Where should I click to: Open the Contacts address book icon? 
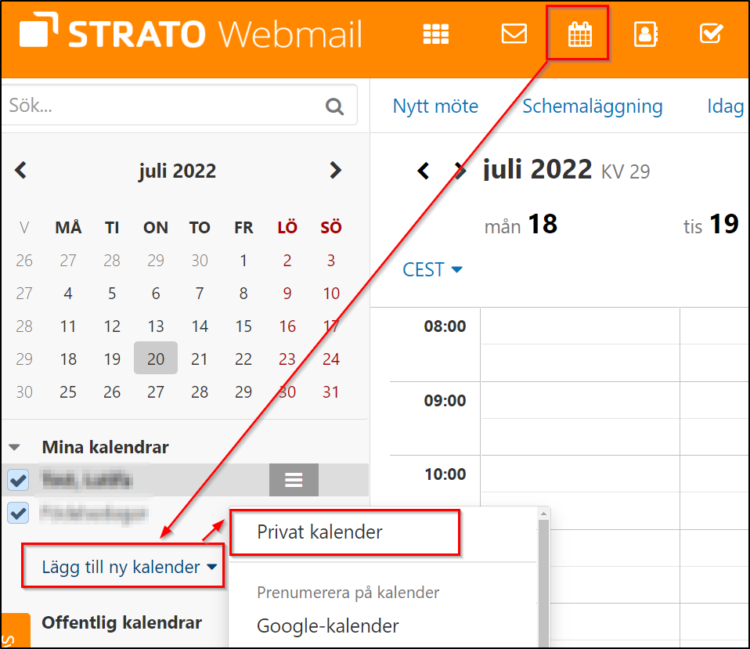tap(644, 34)
